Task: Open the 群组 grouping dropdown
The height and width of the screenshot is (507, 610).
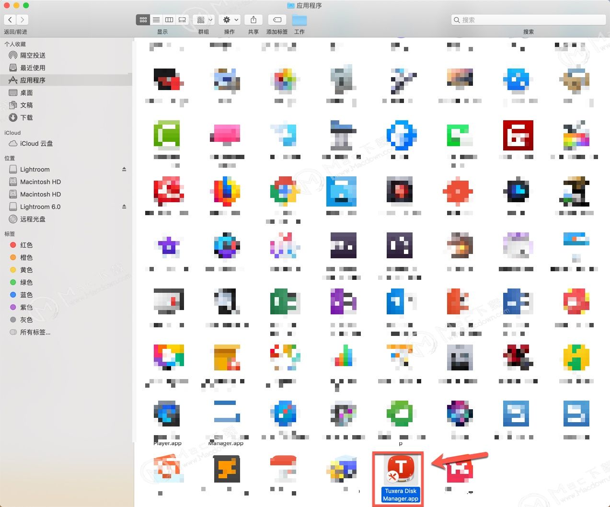Action: point(204,20)
